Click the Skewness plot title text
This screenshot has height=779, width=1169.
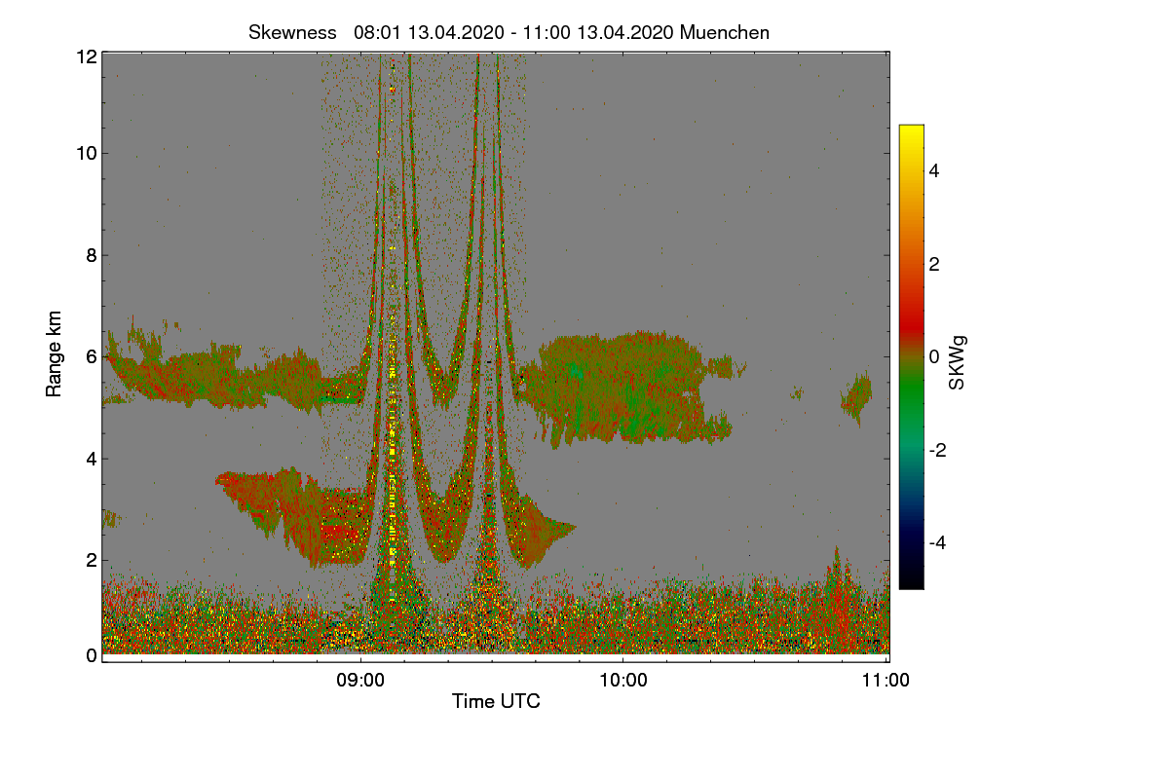(x=509, y=32)
